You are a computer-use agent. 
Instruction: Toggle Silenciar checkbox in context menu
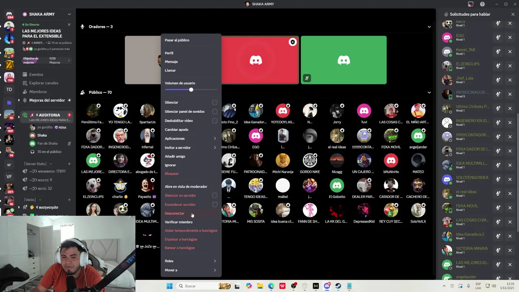[x=214, y=103]
